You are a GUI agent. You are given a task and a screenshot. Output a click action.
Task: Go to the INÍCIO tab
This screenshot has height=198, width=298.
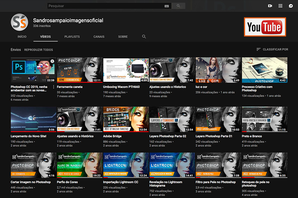[22, 36]
